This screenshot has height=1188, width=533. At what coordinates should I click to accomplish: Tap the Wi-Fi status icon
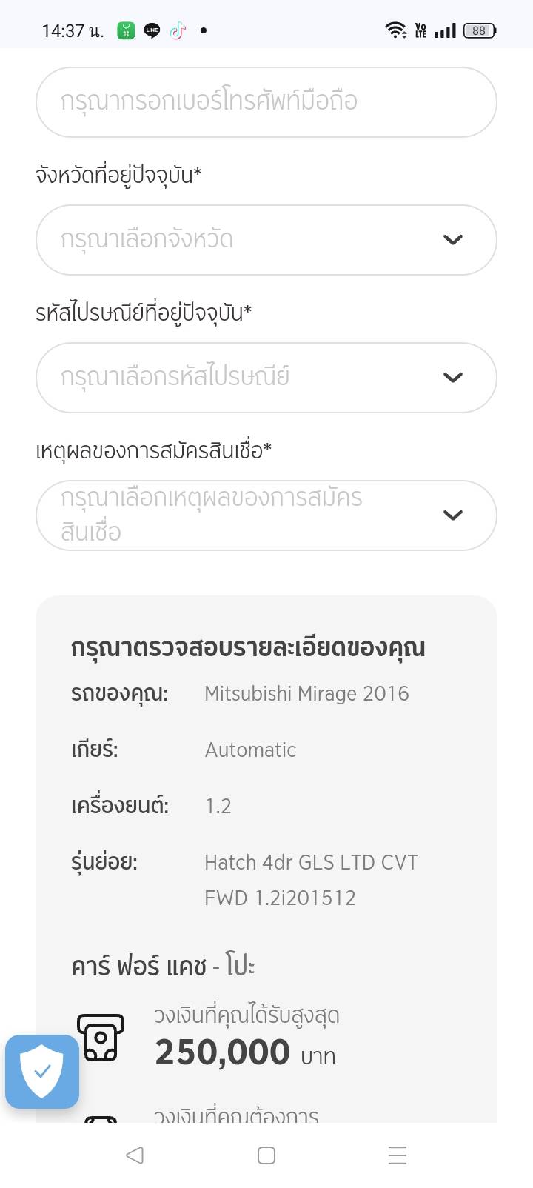[395, 30]
